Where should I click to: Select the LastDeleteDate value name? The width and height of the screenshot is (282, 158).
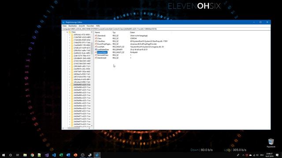coord(103,50)
